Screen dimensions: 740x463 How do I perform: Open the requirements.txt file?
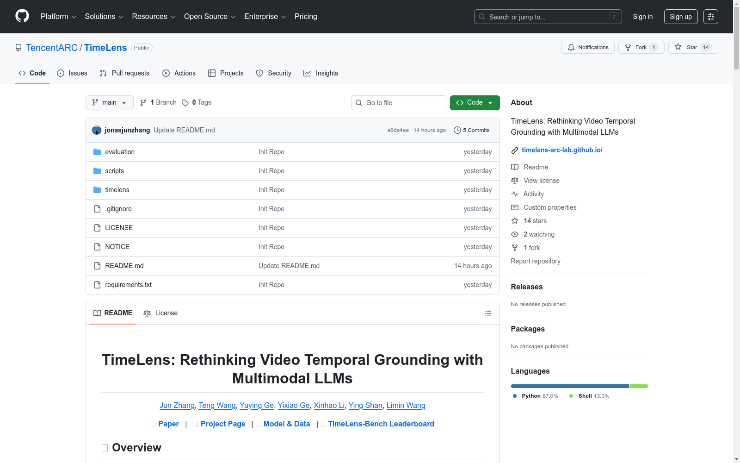point(128,285)
